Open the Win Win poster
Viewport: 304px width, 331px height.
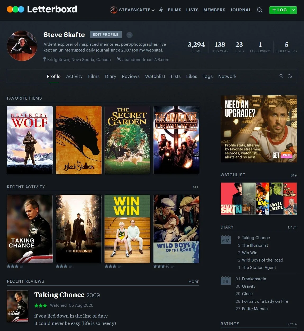pos(127,229)
